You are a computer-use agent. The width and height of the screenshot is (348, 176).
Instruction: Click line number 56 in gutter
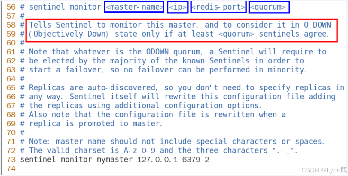point(11,7)
